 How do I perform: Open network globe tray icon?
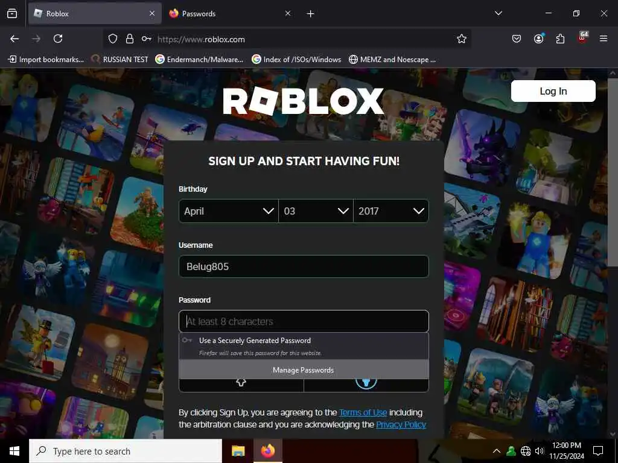[526, 451]
